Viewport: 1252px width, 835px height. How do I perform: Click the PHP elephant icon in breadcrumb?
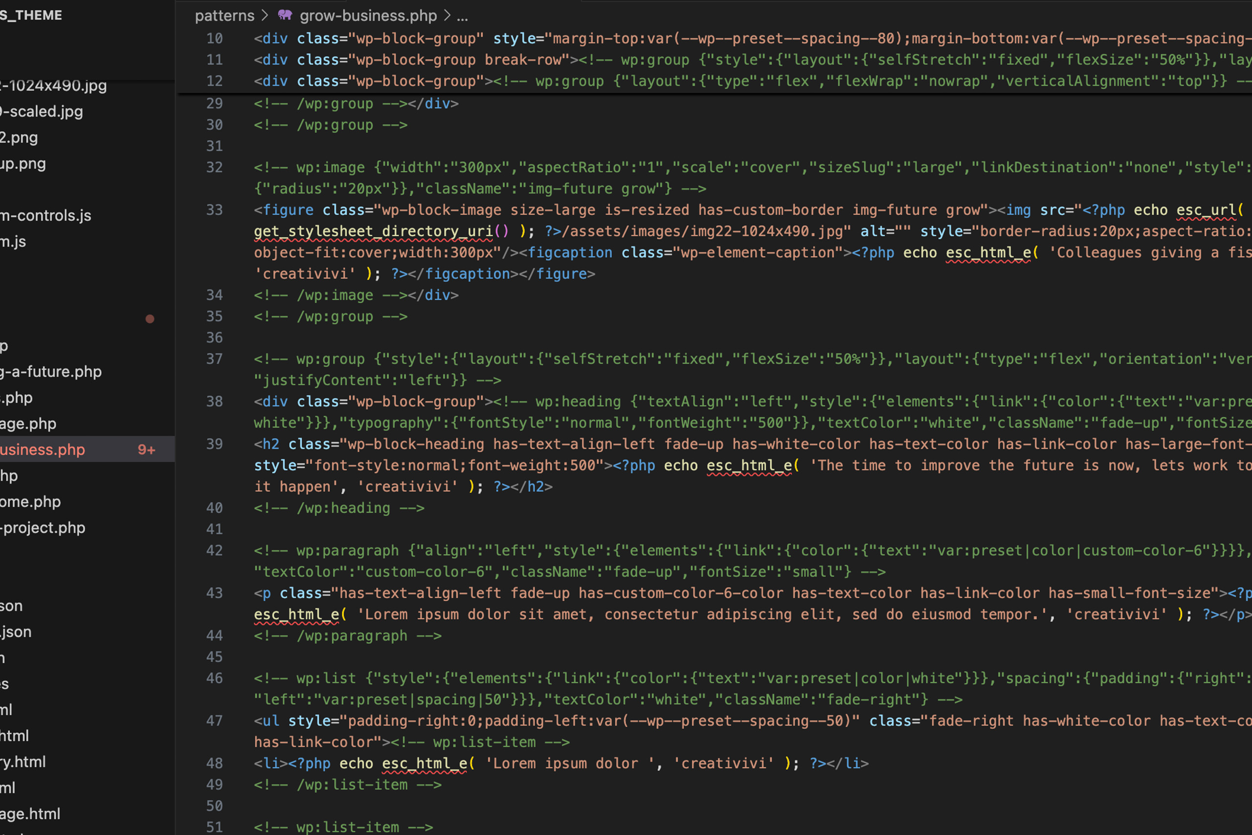(285, 16)
